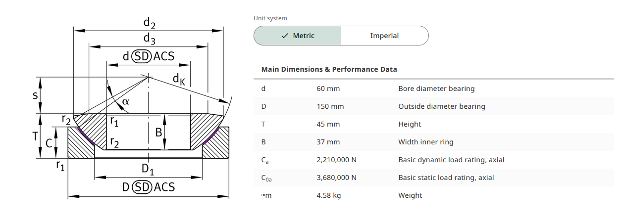Click the C dimension label in the drawing
This screenshot has height=223, width=624.
click(49, 143)
